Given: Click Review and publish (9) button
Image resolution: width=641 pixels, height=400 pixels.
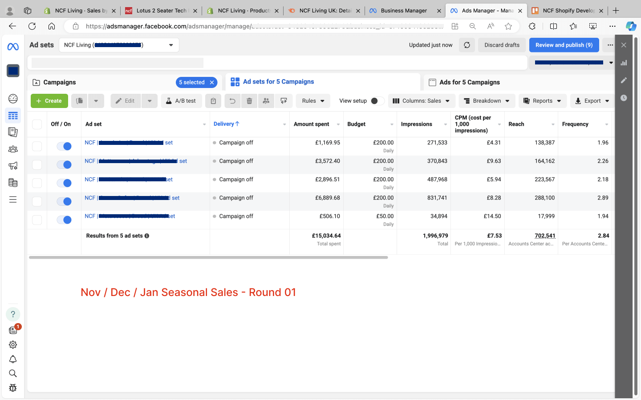Looking at the screenshot, I should point(564,45).
